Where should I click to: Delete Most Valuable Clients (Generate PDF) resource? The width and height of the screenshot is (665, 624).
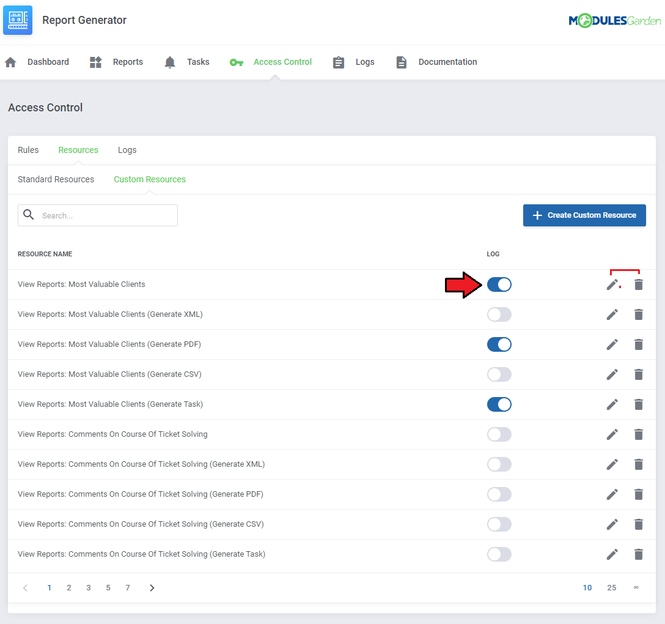click(639, 344)
